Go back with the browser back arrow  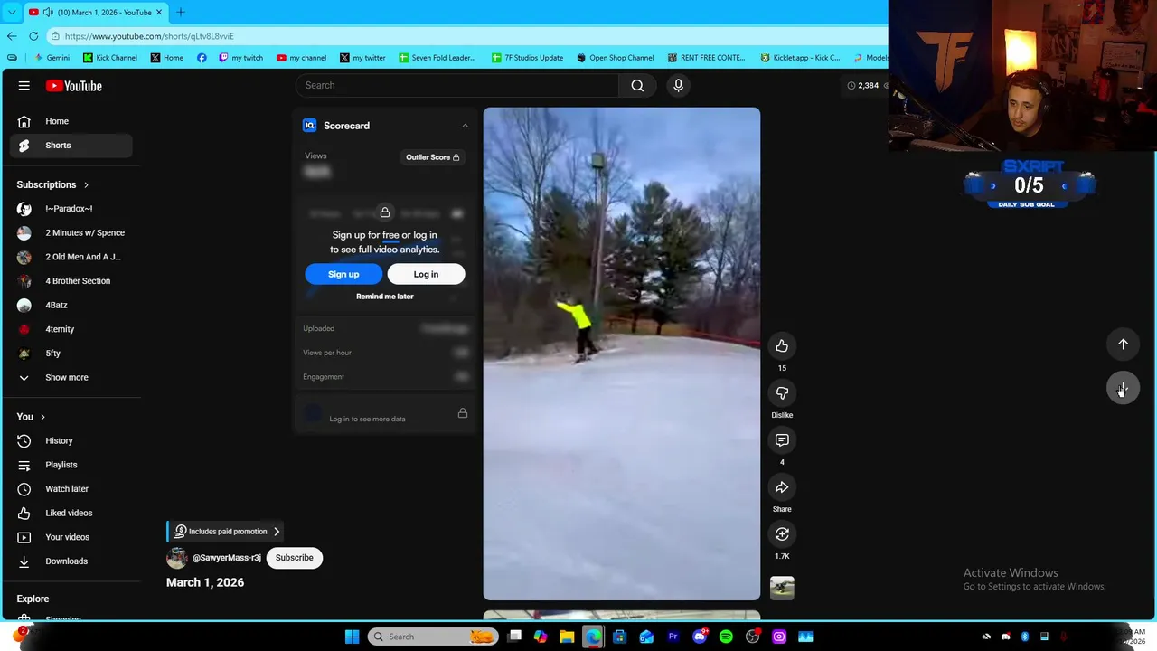pos(12,36)
